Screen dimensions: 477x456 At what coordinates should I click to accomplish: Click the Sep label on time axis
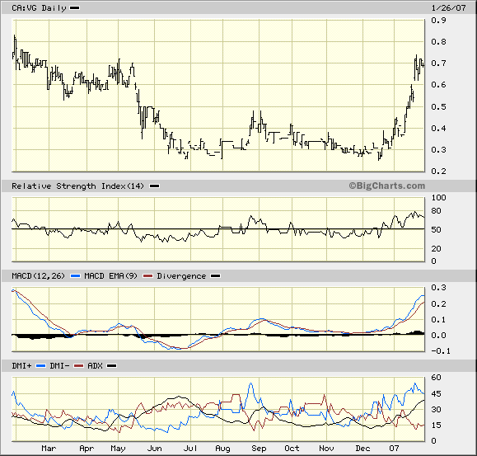pyautogui.click(x=259, y=449)
